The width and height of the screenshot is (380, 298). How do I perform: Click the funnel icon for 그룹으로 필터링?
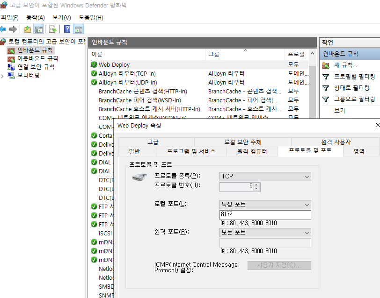[326, 99]
